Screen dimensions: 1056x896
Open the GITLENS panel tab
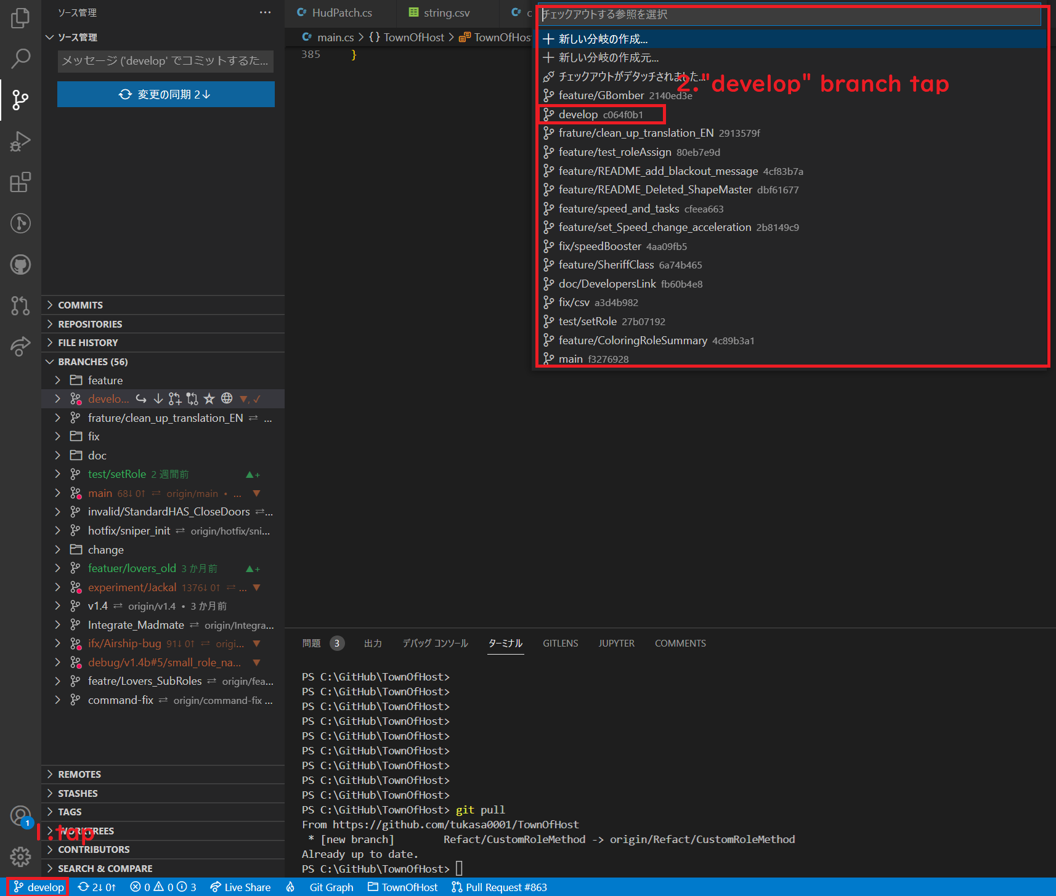pyautogui.click(x=560, y=643)
